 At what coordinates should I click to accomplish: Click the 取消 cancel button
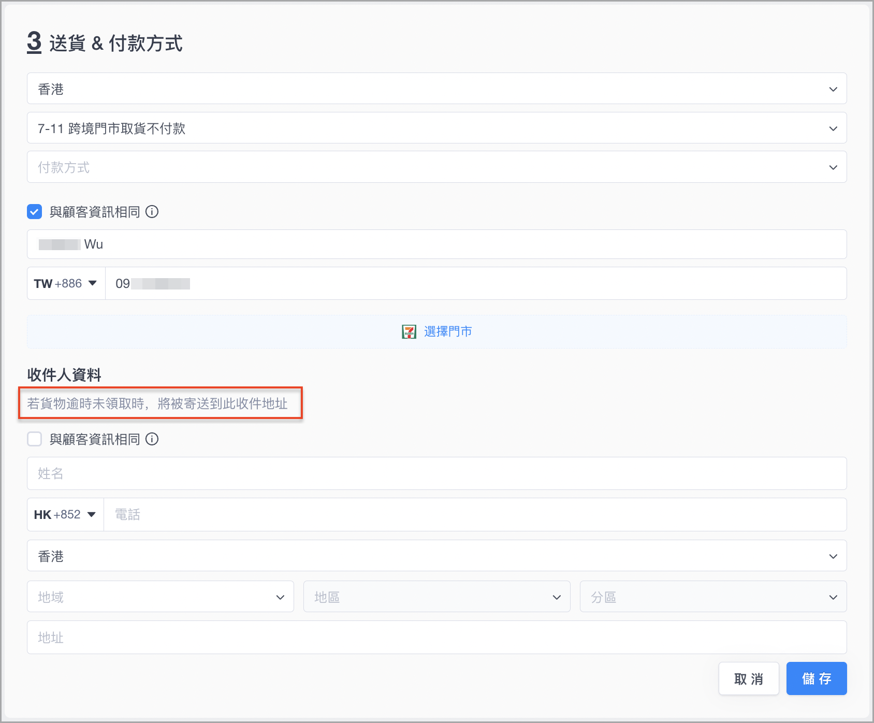coord(749,678)
